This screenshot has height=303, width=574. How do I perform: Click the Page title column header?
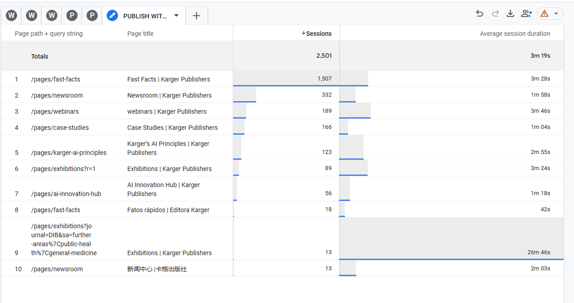point(140,34)
